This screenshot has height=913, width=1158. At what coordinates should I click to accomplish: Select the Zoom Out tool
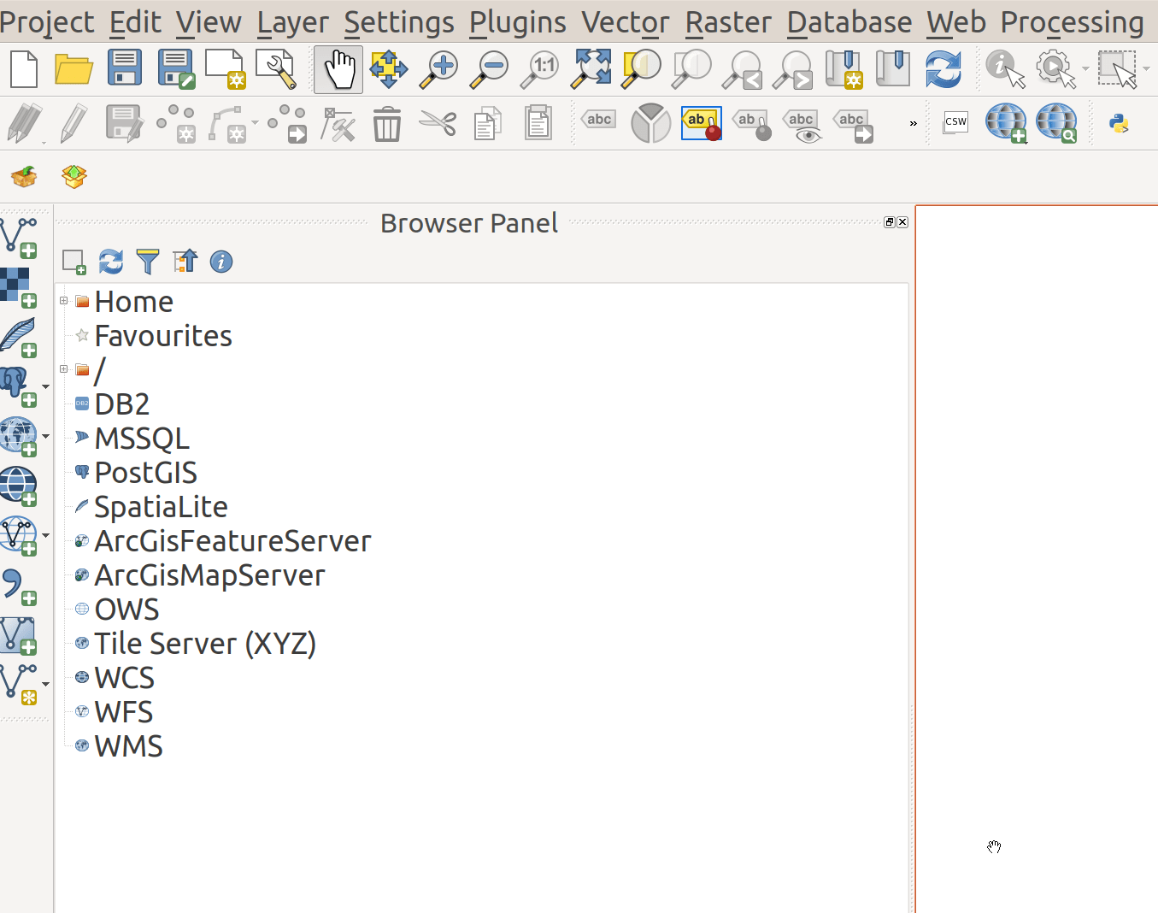490,69
